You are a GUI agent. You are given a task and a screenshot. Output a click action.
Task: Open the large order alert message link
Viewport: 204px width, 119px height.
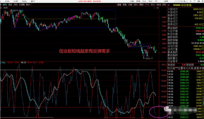[x=186, y=68]
